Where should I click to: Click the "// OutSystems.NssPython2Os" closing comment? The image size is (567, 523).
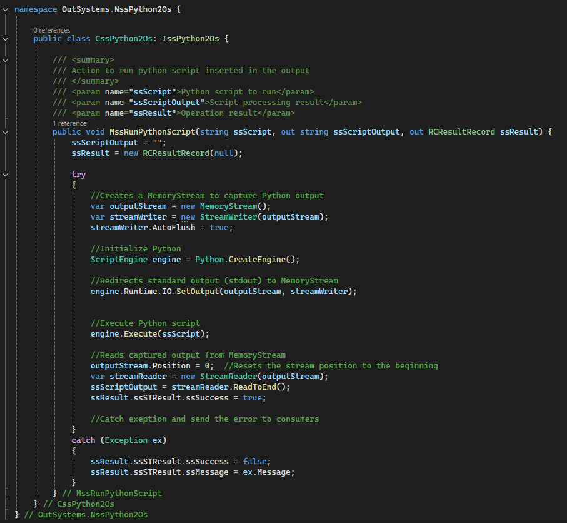[86, 515]
